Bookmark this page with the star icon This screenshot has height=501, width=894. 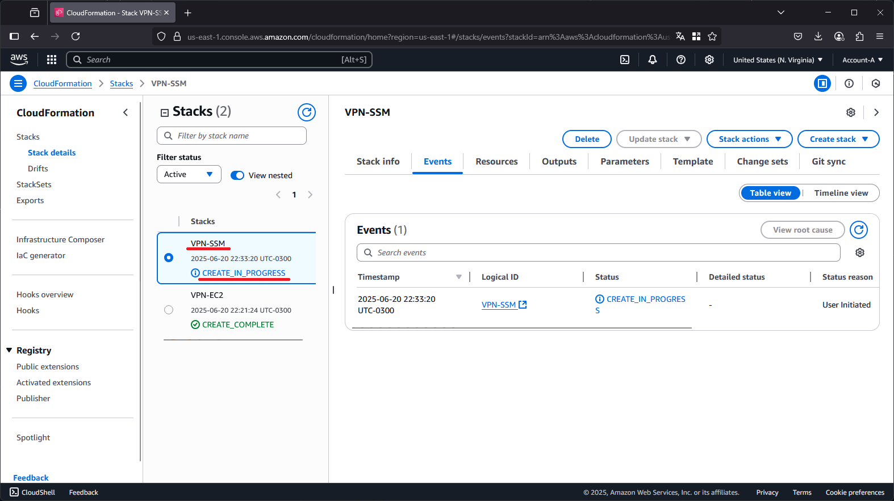[x=712, y=36]
